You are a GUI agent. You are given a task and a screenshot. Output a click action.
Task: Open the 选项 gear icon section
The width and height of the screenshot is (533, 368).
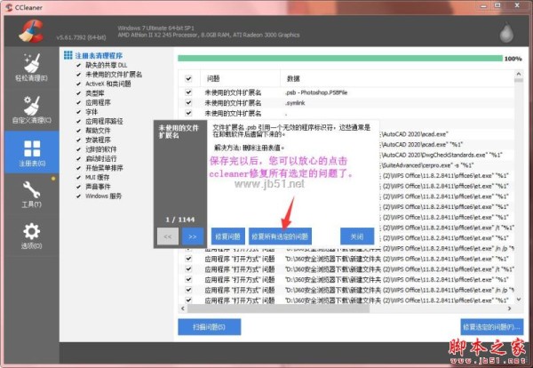[x=30, y=235]
